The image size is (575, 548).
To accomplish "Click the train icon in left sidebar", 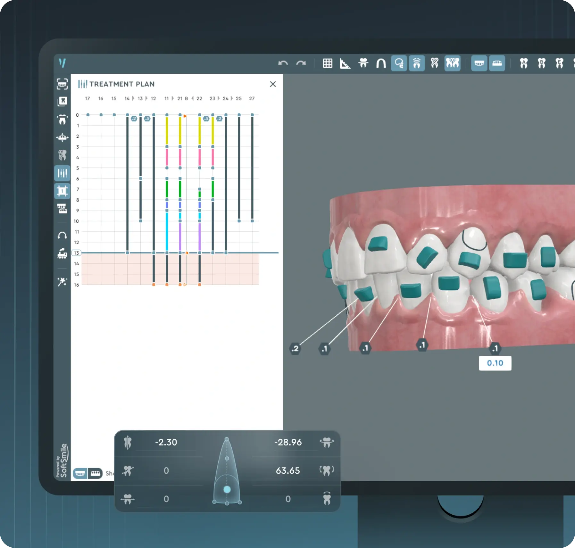I will pyautogui.click(x=62, y=253).
